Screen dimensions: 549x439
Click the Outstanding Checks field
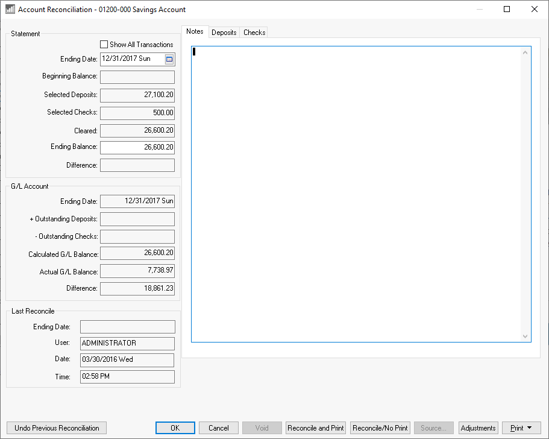tap(137, 236)
